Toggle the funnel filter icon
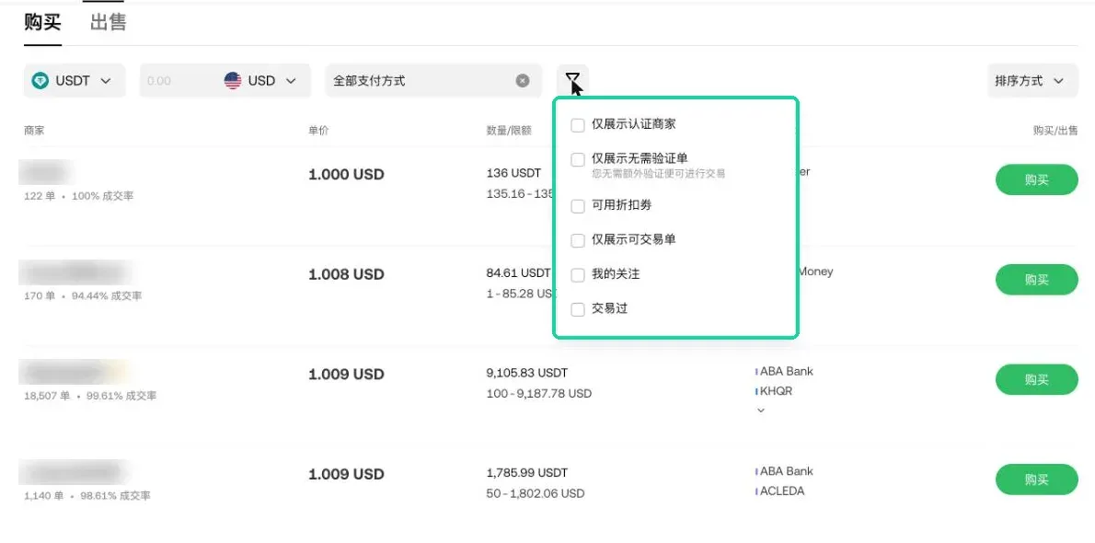 [572, 80]
